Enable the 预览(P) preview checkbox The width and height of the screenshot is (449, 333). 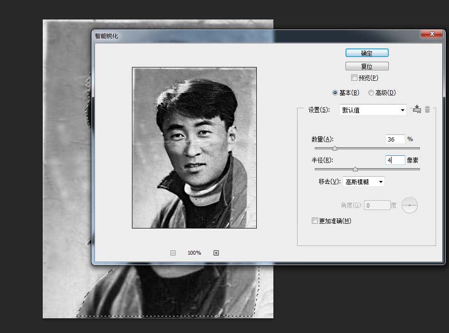(x=355, y=77)
